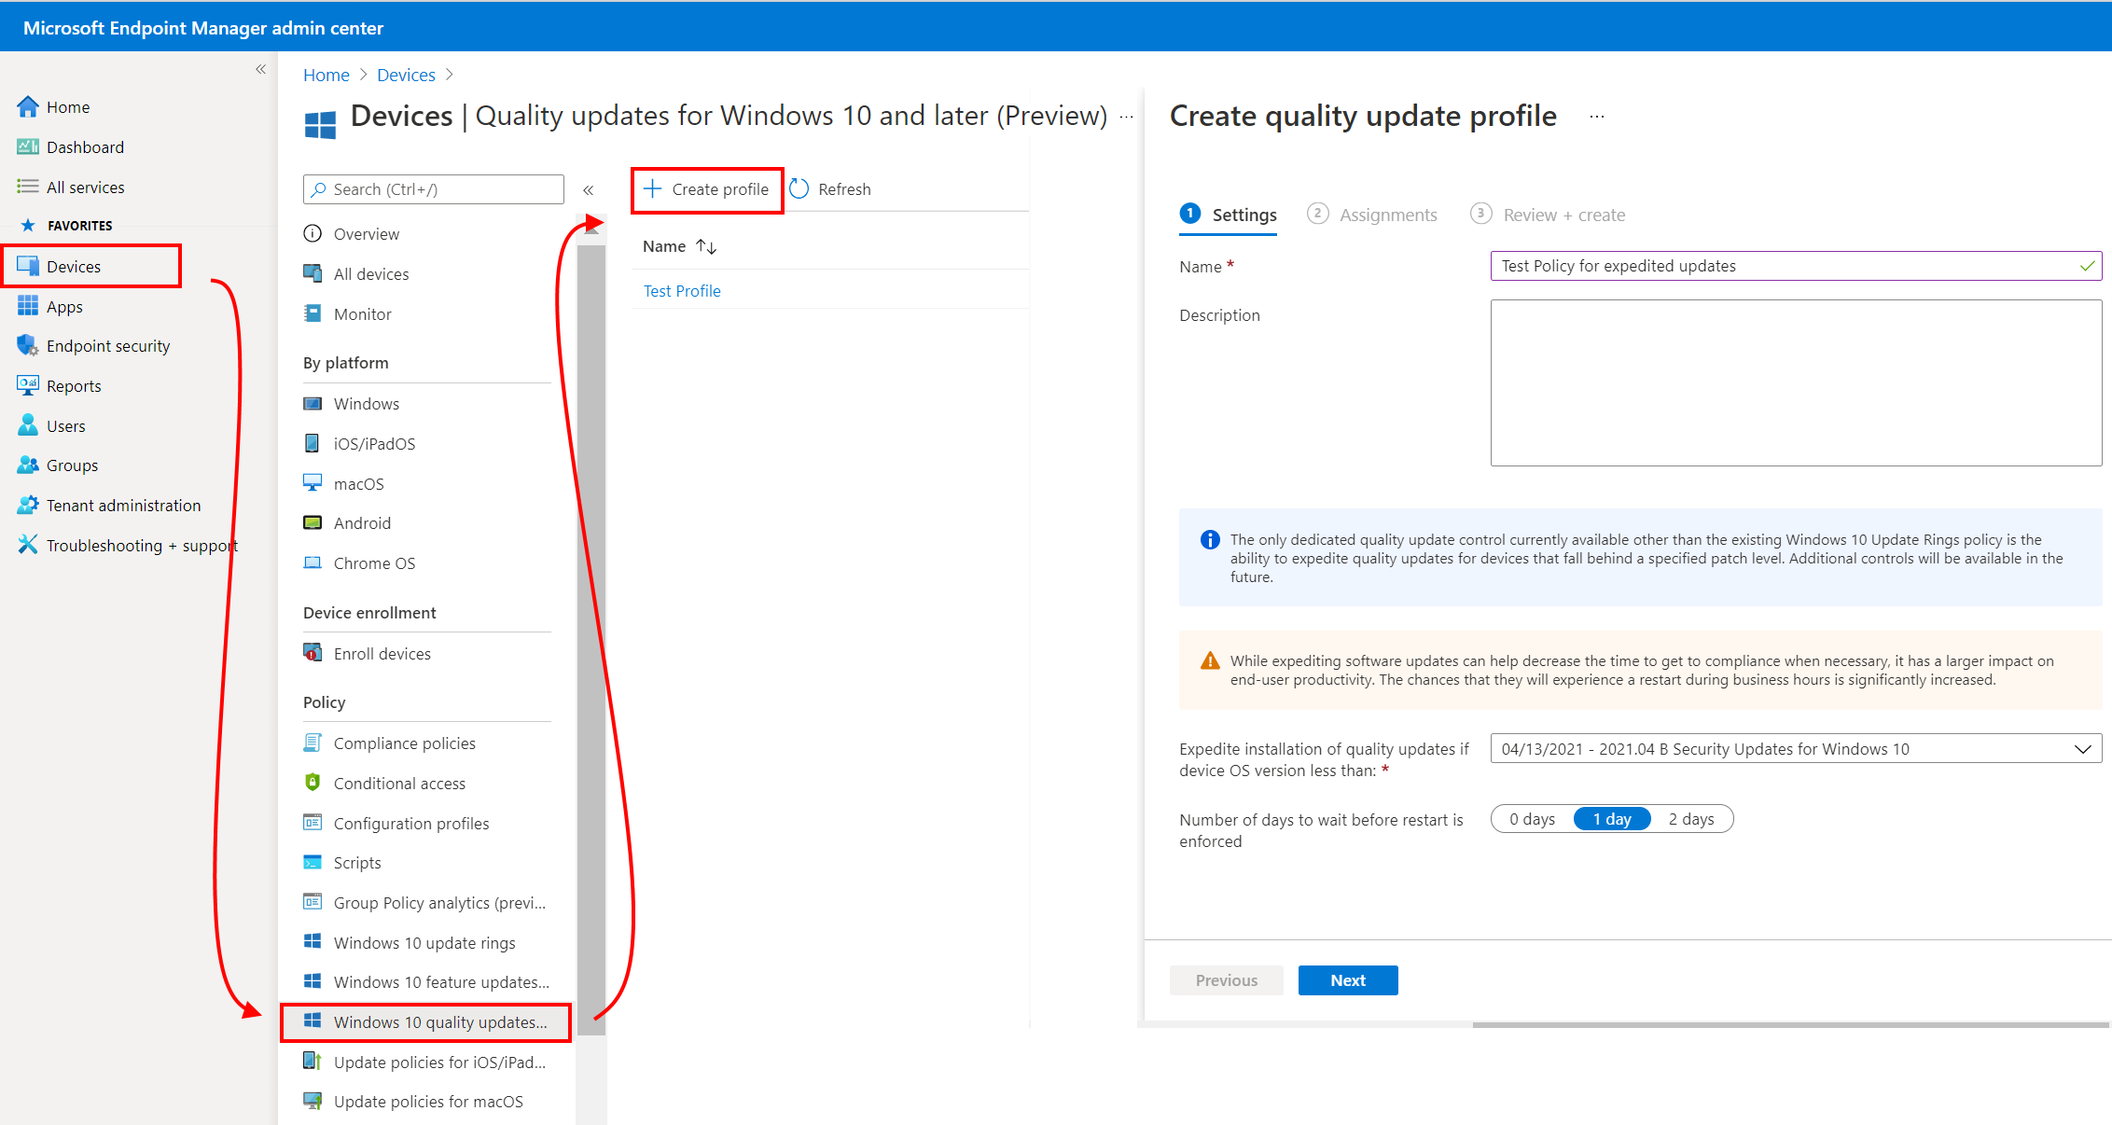Click the Enroll devices icon
The height and width of the screenshot is (1125, 2112).
pyautogui.click(x=310, y=653)
